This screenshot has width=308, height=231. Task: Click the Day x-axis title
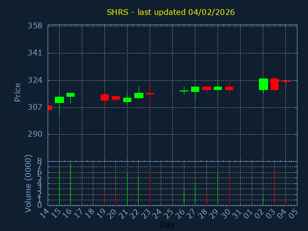[167, 224]
